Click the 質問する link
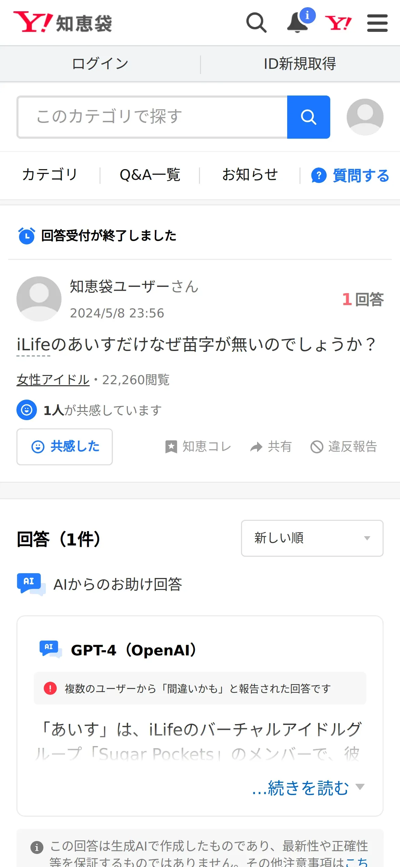The image size is (400, 867). 350,175
